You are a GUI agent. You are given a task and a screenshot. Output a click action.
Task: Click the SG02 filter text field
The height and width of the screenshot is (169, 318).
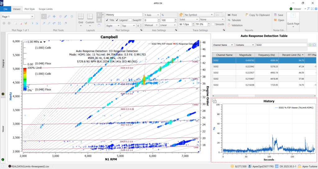point(281,45)
